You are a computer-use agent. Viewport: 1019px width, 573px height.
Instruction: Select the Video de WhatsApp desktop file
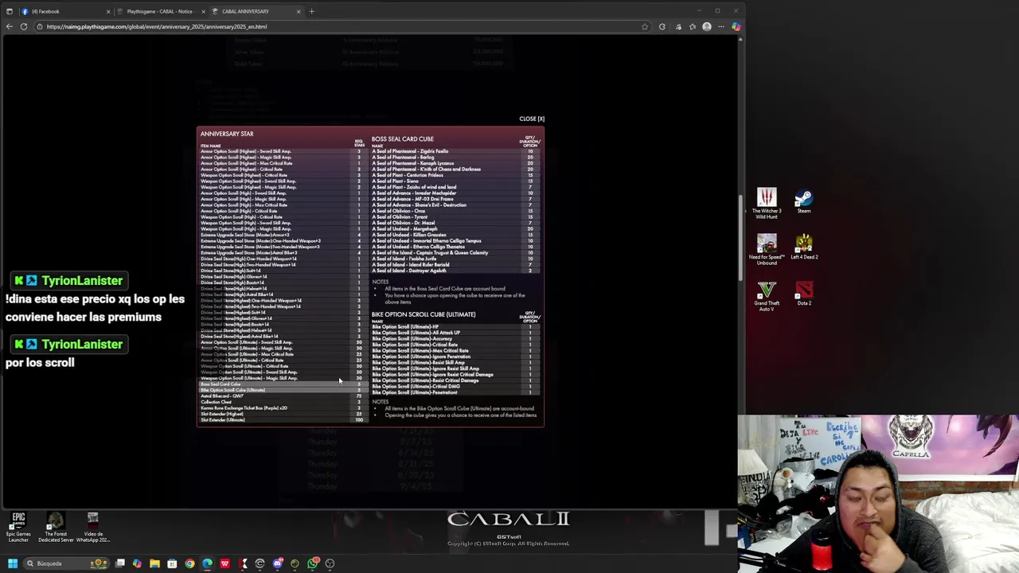coord(93,527)
